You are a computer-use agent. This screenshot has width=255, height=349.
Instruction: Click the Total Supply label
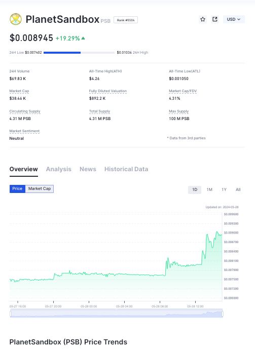tap(99, 111)
